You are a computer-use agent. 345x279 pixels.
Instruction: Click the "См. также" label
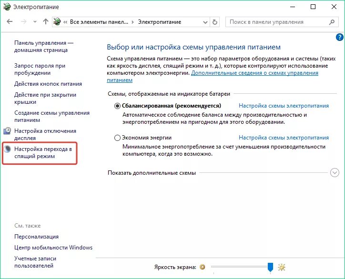pyautogui.click(x=28, y=226)
